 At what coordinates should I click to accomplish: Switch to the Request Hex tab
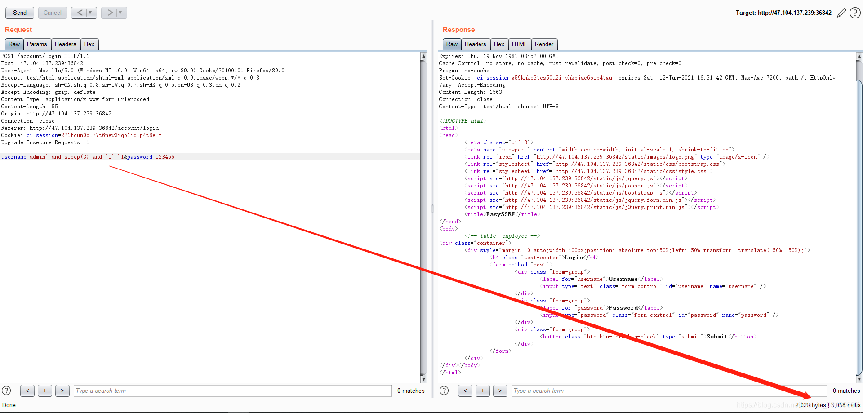89,44
